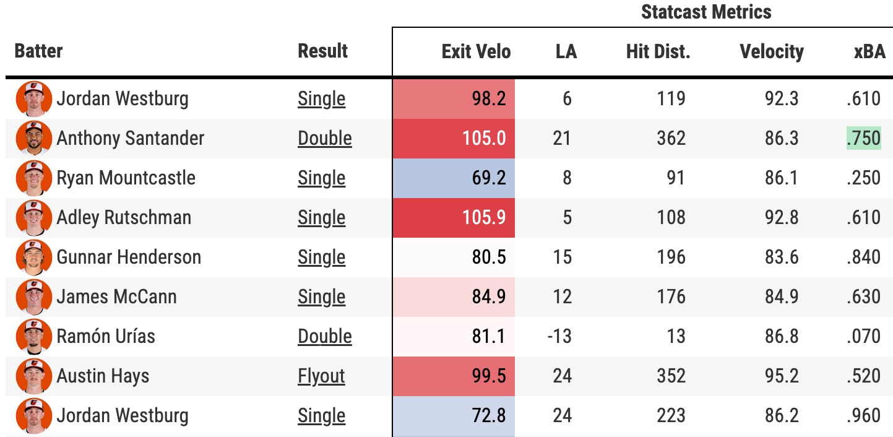Select Gunnar Henderson's headshot icon
The height and width of the screenshot is (437, 893).
[x=33, y=257]
